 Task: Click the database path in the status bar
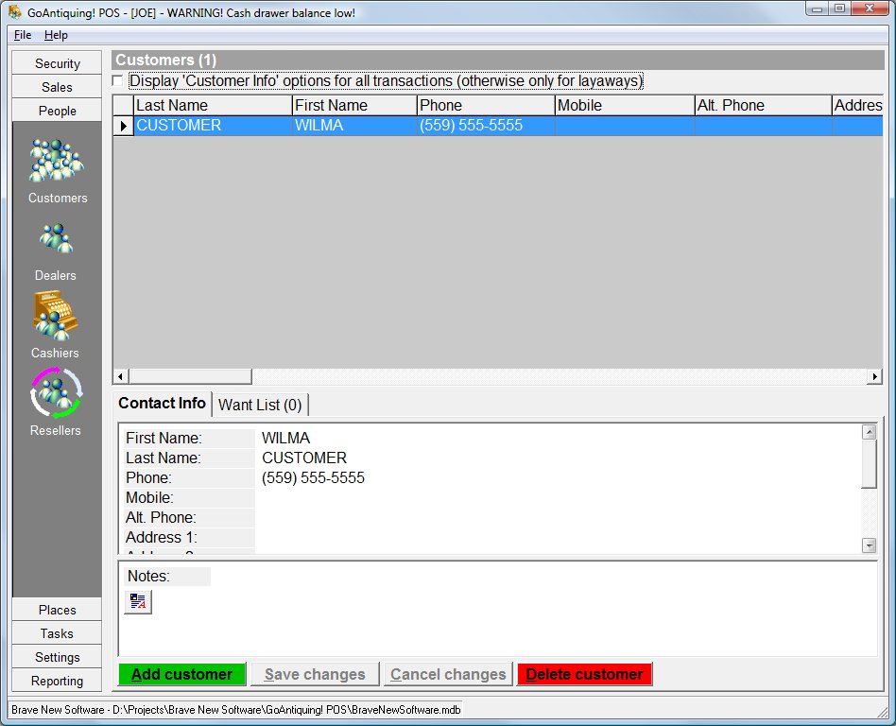(x=286, y=710)
